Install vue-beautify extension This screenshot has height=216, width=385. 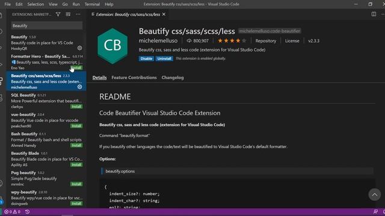point(76,126)
